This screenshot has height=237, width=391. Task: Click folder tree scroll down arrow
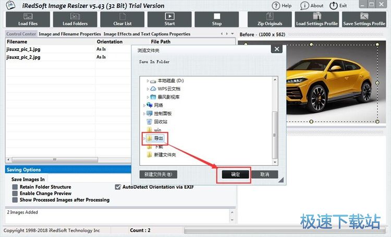(x=275, y=162)
